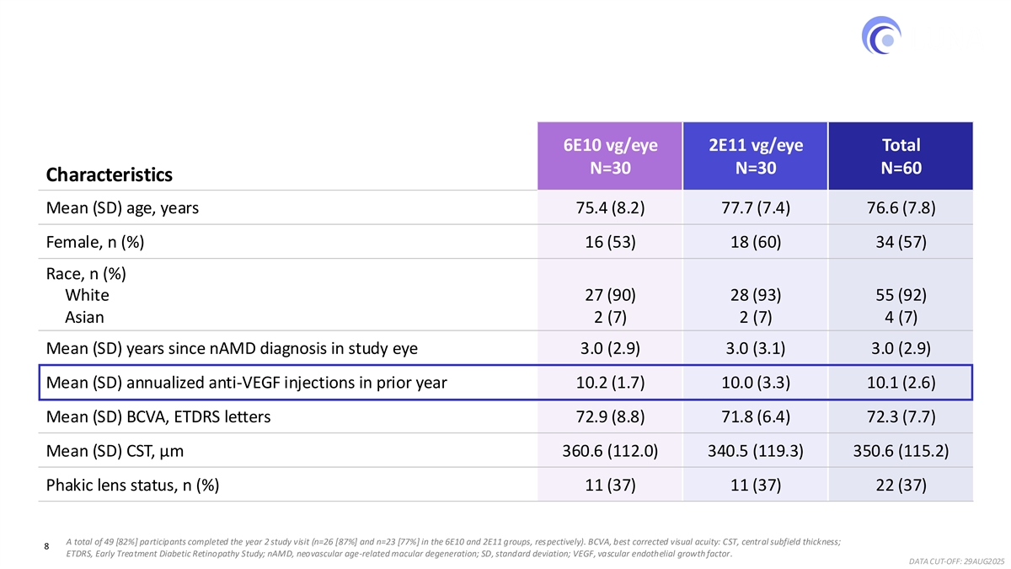The height and width of the screenshot is (569, 1011).
Task: Select the 6E10 vg/eye column header
Action: pos(610,156)
